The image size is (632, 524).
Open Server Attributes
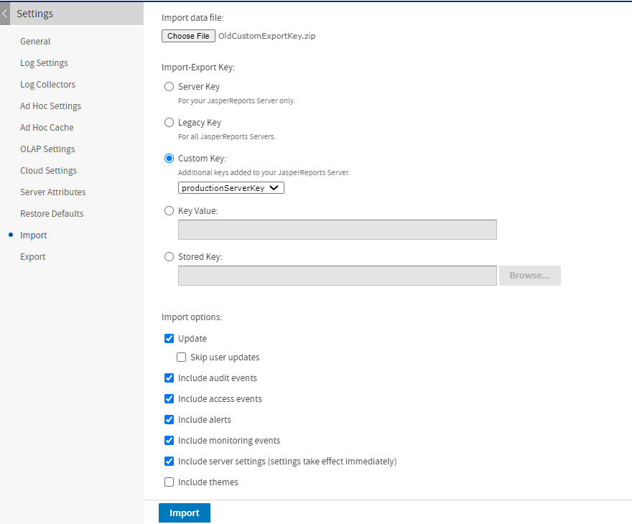point(53,192)
